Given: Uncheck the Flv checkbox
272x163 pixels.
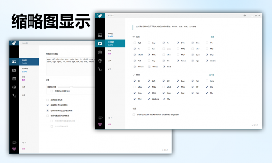Looking at the screenshot, I should [135, 49].
